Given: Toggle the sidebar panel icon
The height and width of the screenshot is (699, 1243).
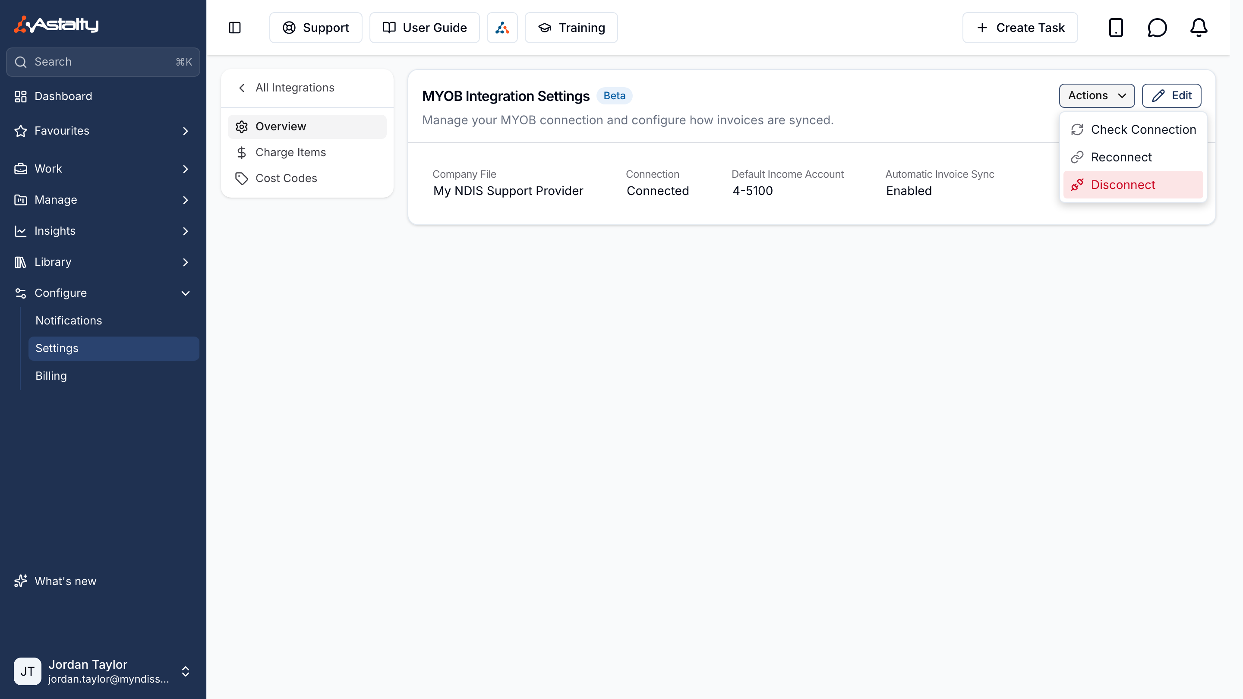Looking at the screenshot, I should (234, 28).
